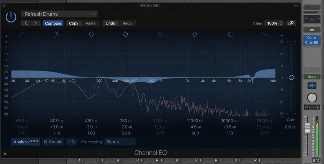324x164 pixels.
Task: Enable the 1200 Hz bell band icon
Action: pos(160,34)
